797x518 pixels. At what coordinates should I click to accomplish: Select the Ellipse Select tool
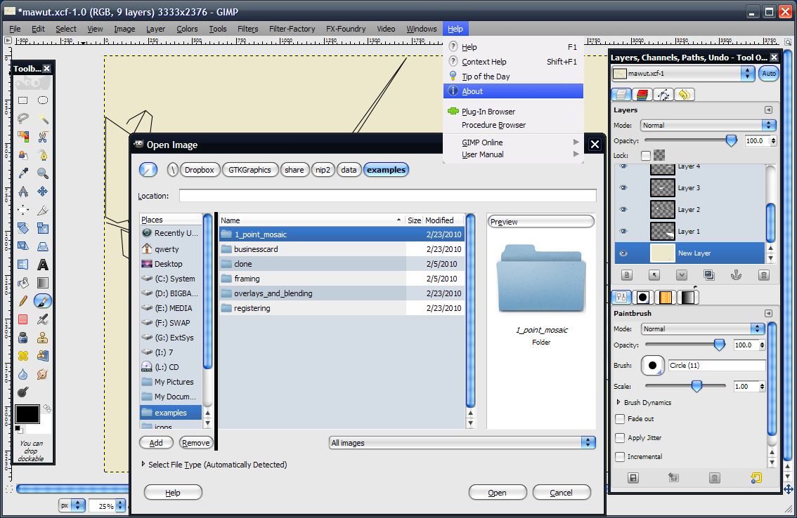[x=43, y=100]
